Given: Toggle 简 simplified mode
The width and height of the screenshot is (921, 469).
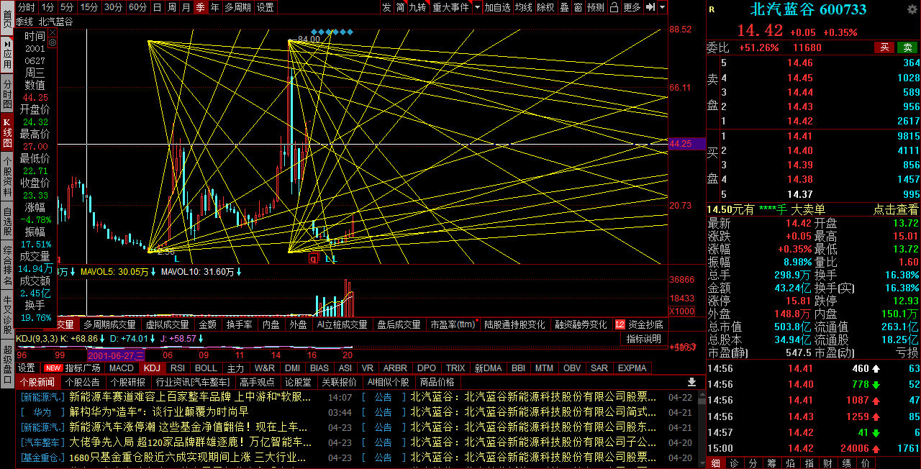Looking at the screenshot, I should click(400, 7).
